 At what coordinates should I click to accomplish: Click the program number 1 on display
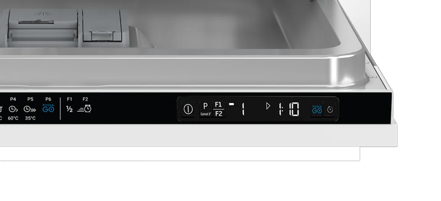coord(243,109)
